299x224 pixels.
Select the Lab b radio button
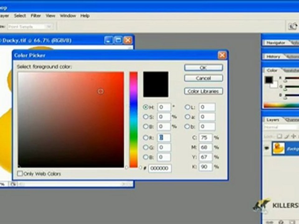[x=187, y=126]
